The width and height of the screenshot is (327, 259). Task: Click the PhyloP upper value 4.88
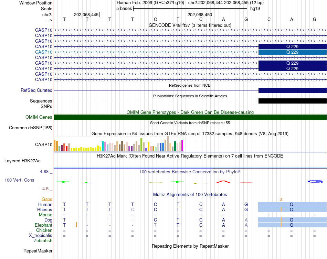tap(44, 172)
